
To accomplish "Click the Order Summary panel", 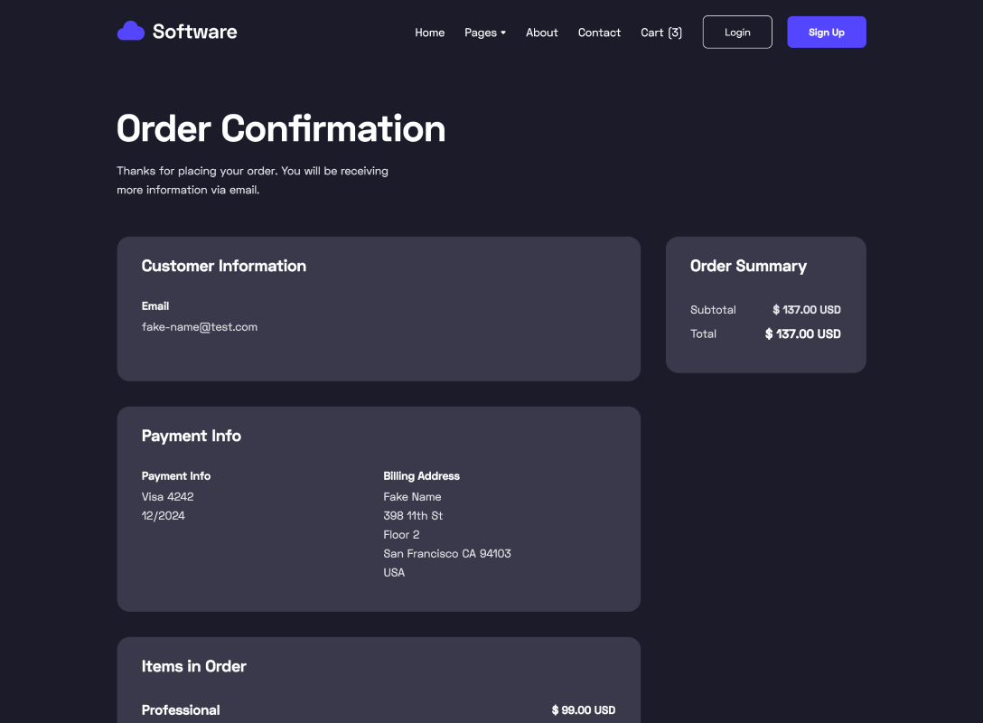I will point(765,305).
